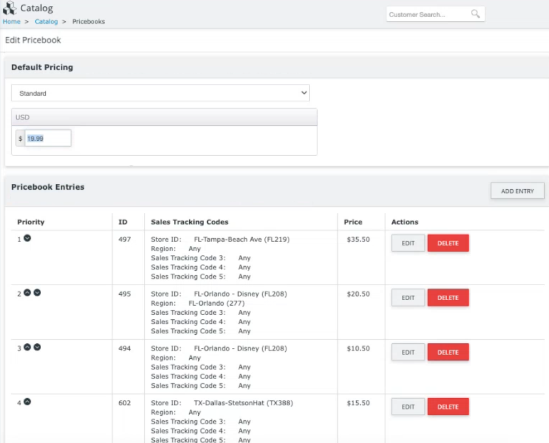The image size is (549, 443).
Task: Delete pricebook entry 602
Action: (x=448, y=407)
